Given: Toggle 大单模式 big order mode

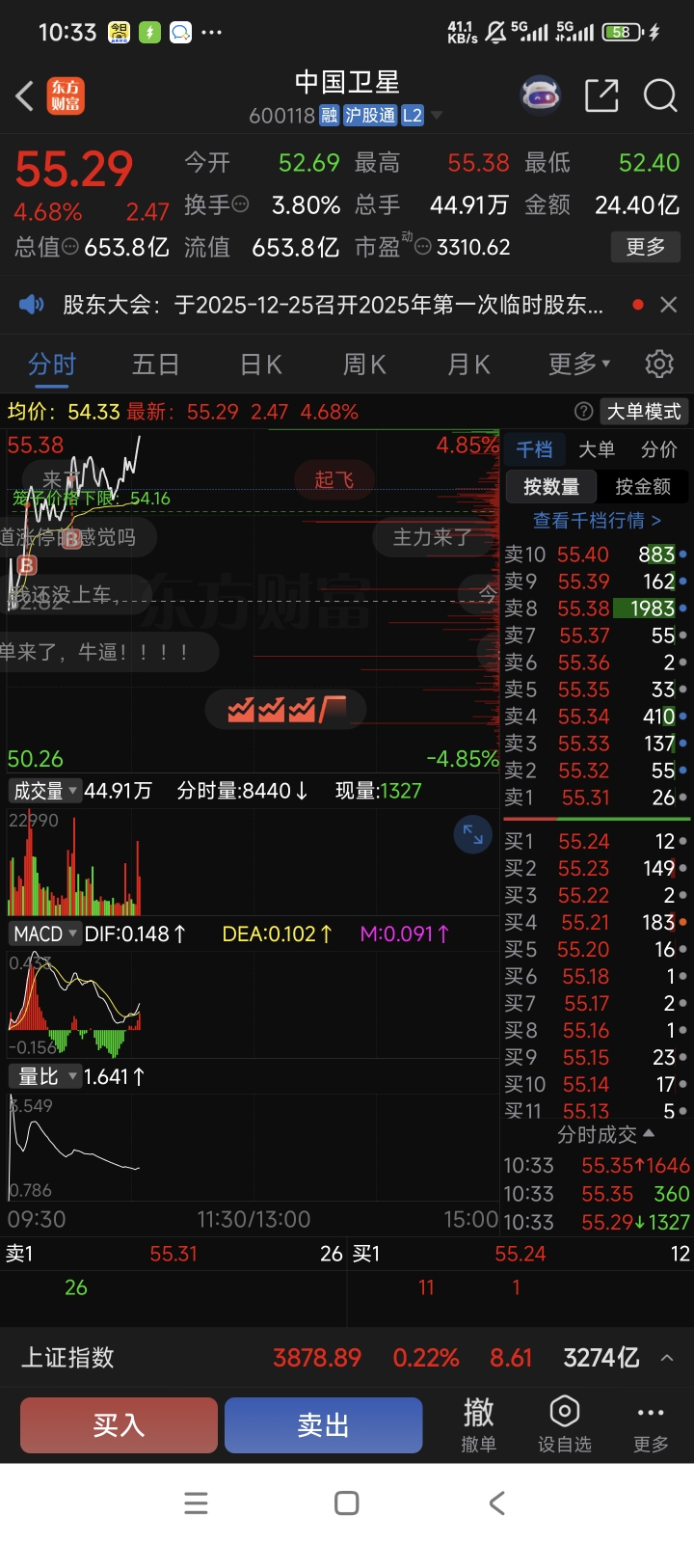Looking at the screenshot, I should pos(644,412).
